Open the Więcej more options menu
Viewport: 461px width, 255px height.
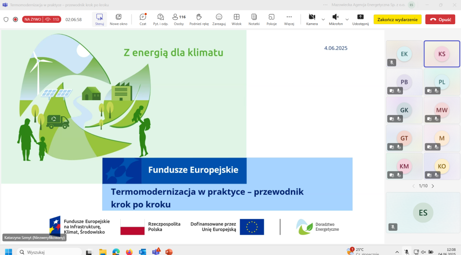pos(289,17)
